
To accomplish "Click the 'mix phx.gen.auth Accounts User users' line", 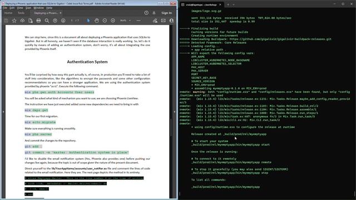I will 60,92.
